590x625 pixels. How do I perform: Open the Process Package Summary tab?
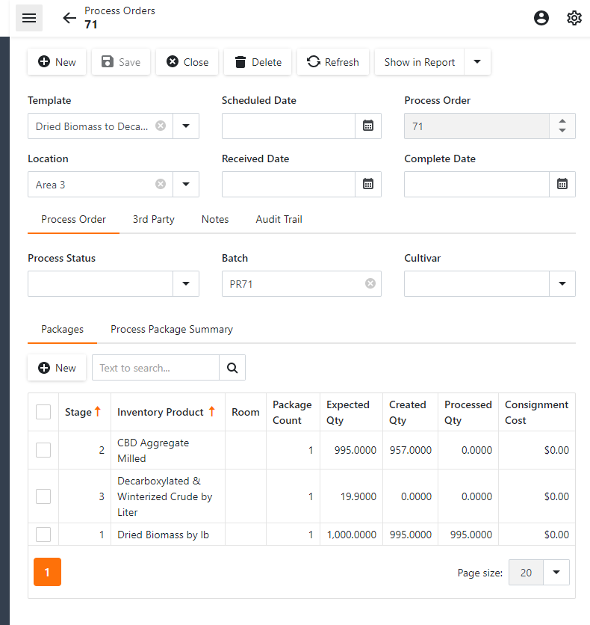coord(172,329)
